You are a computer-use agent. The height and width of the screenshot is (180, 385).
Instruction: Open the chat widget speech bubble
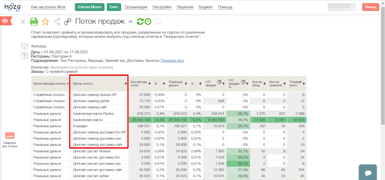click(367, 173)
